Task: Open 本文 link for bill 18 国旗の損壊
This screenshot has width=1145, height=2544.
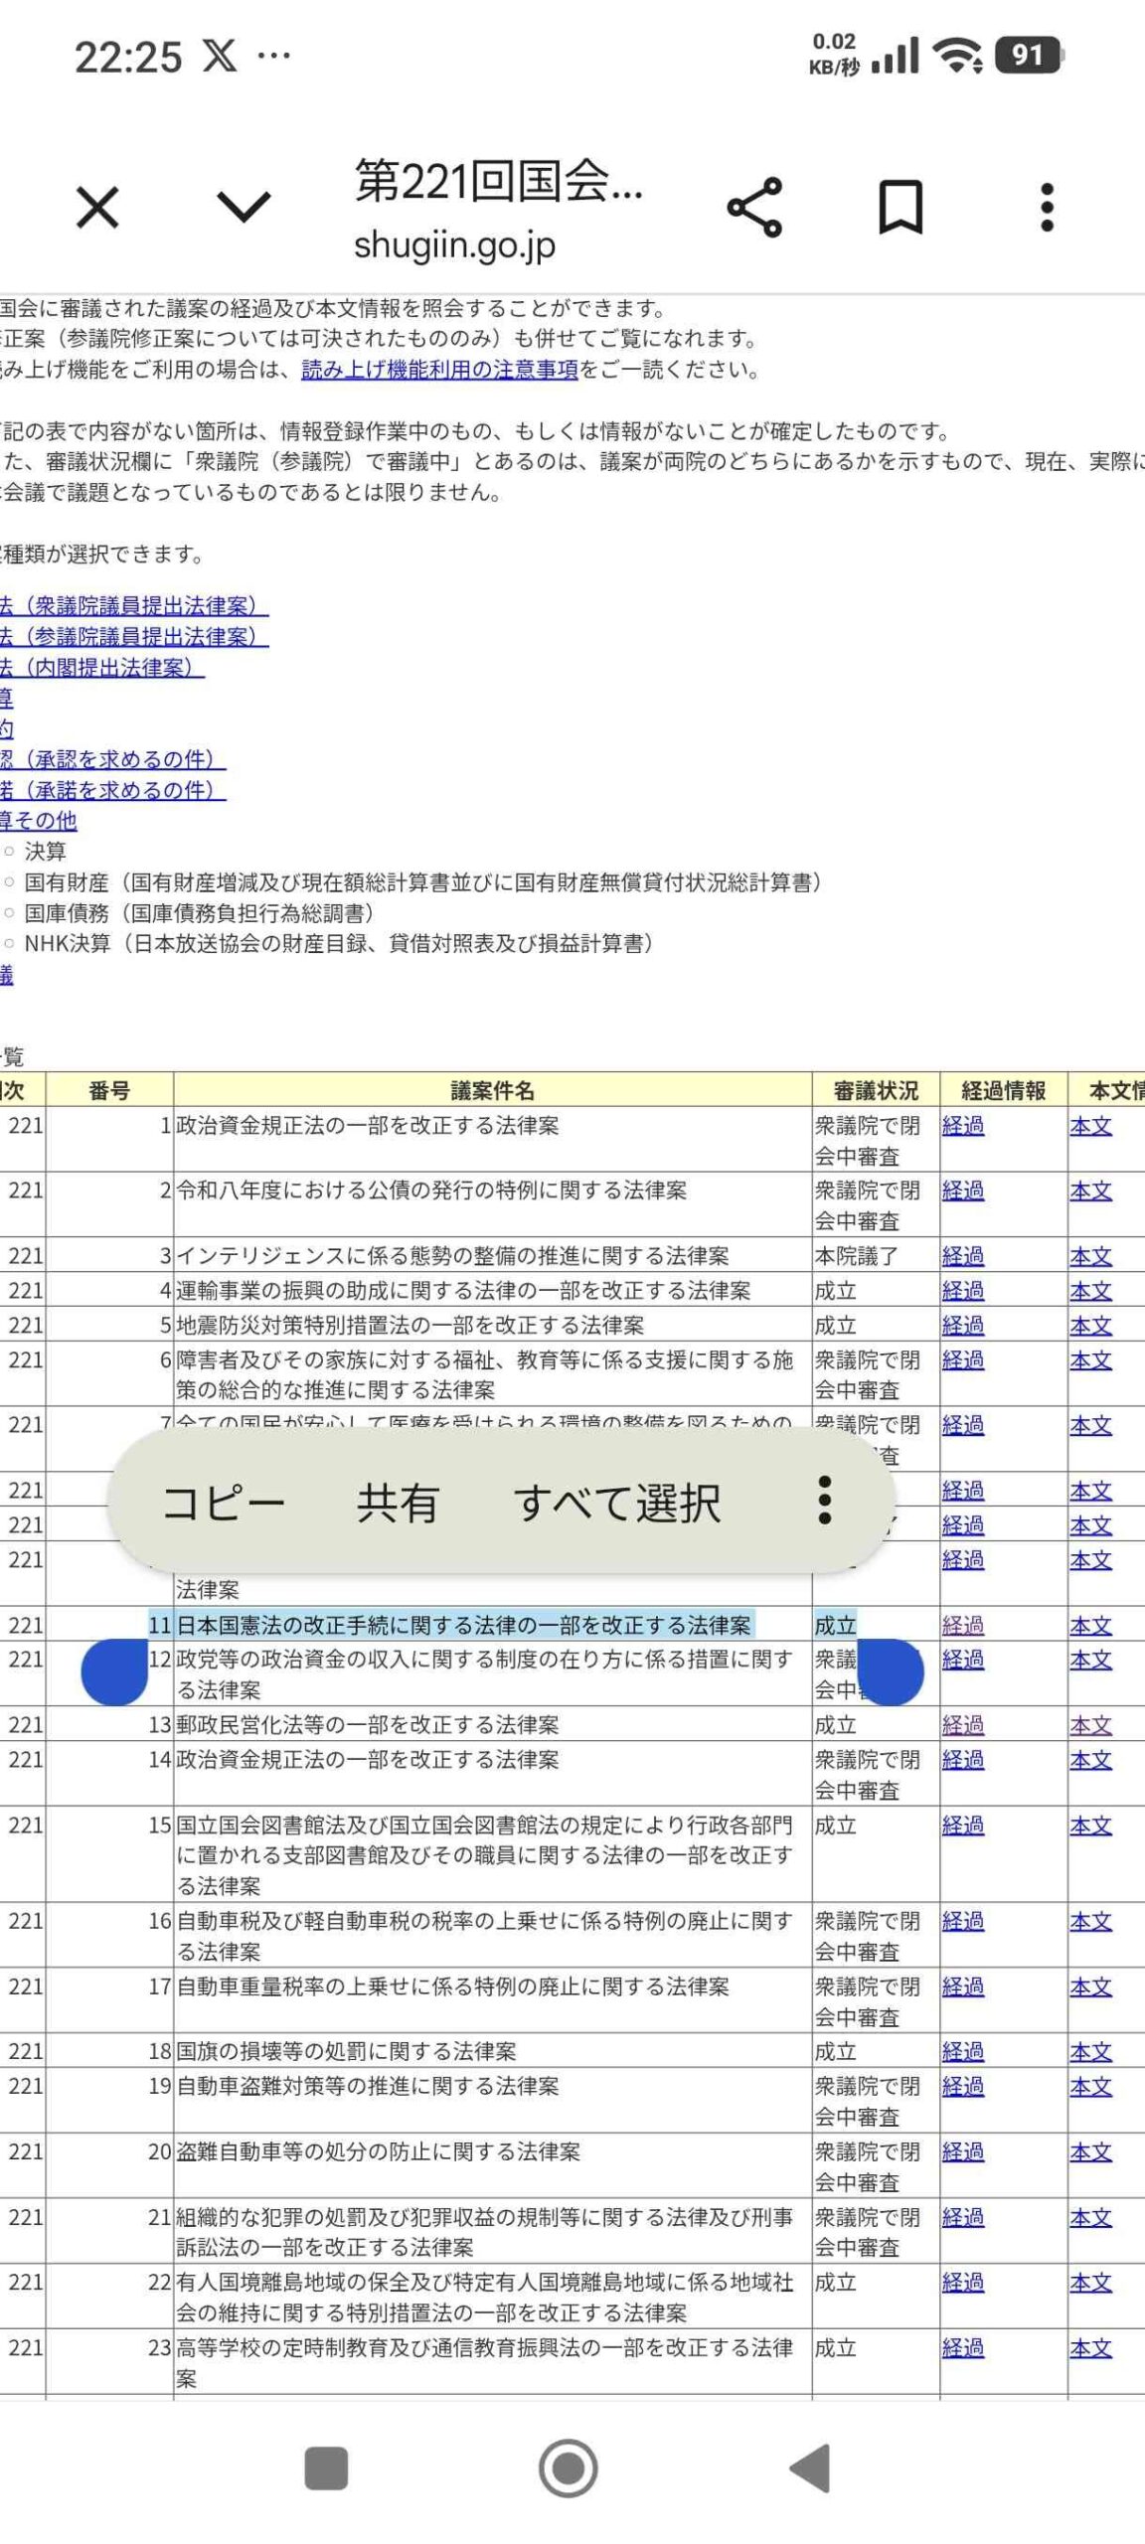Action: click(x=1091, y=2051)
